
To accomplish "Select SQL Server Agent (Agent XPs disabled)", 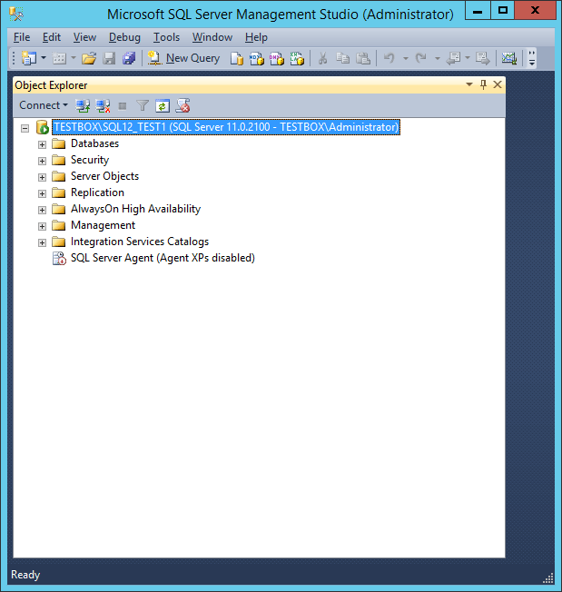I will pos(163,258).
